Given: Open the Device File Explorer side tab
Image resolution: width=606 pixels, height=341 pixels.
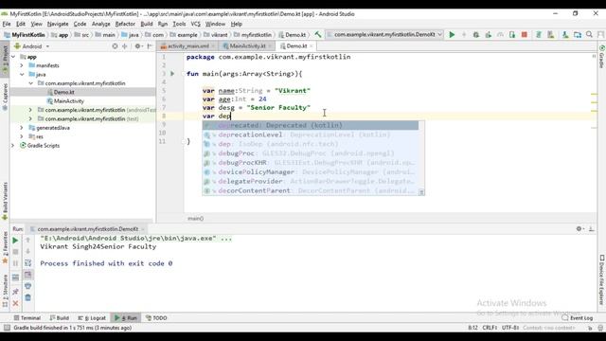Looking at the screenshot, I should 602,279.
